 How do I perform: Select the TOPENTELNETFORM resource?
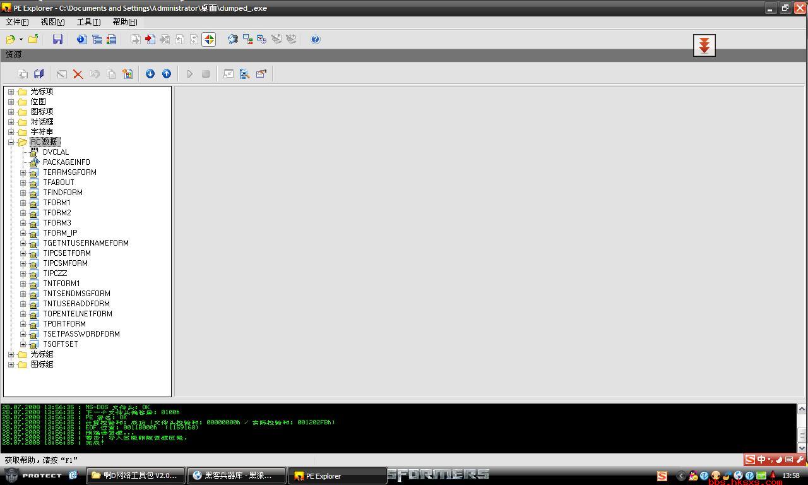78,314
